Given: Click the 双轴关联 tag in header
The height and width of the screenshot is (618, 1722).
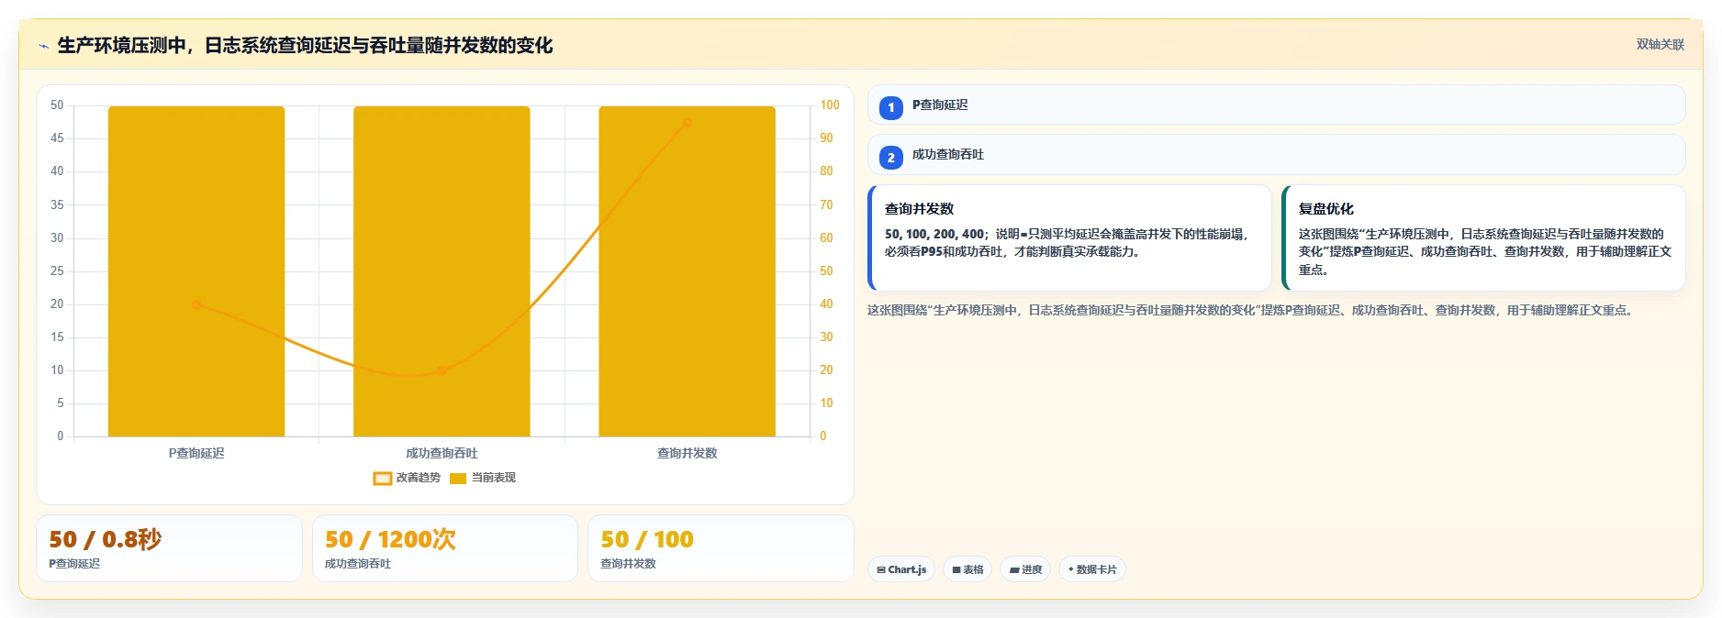Looking at the screenshot, I should [1660, 44].
